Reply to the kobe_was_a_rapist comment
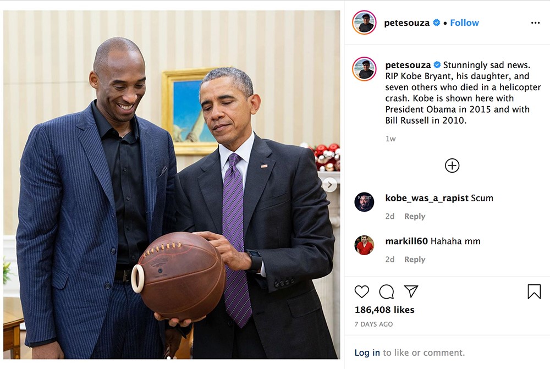550x369 pixels. coord(415,217)
